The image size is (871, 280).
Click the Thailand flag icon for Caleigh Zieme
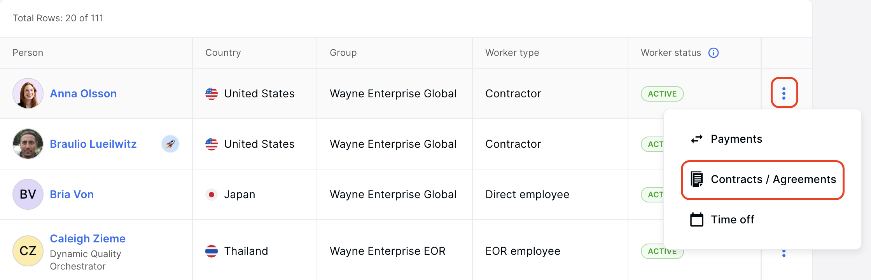click(211, 251)
